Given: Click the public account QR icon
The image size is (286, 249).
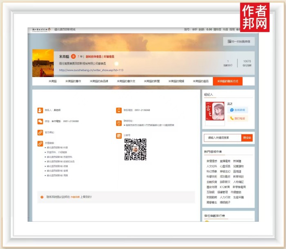Looking at the screenshot, I should point(119,136).
